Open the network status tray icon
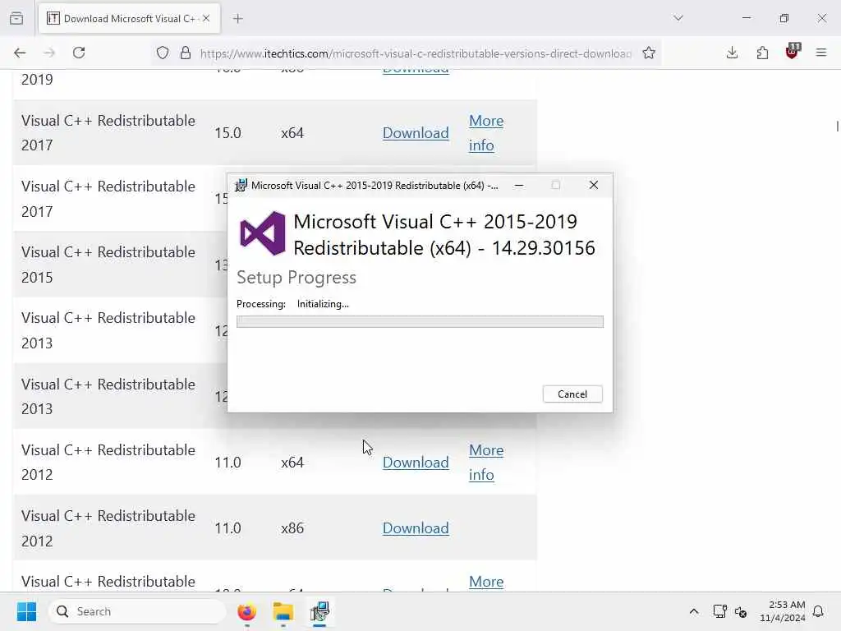This screenshot has height=631, width=841. [719, 611]
